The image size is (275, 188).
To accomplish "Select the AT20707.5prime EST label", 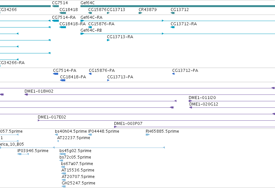I will point(78,177).
